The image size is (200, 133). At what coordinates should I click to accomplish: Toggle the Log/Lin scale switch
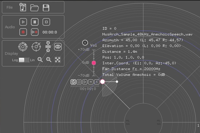click(24, 60)
